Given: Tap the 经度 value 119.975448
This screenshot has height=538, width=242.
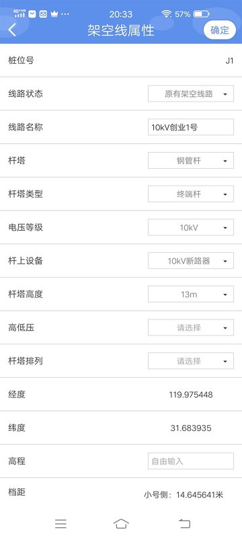Looking at the screenshot, I should point(191,395).
